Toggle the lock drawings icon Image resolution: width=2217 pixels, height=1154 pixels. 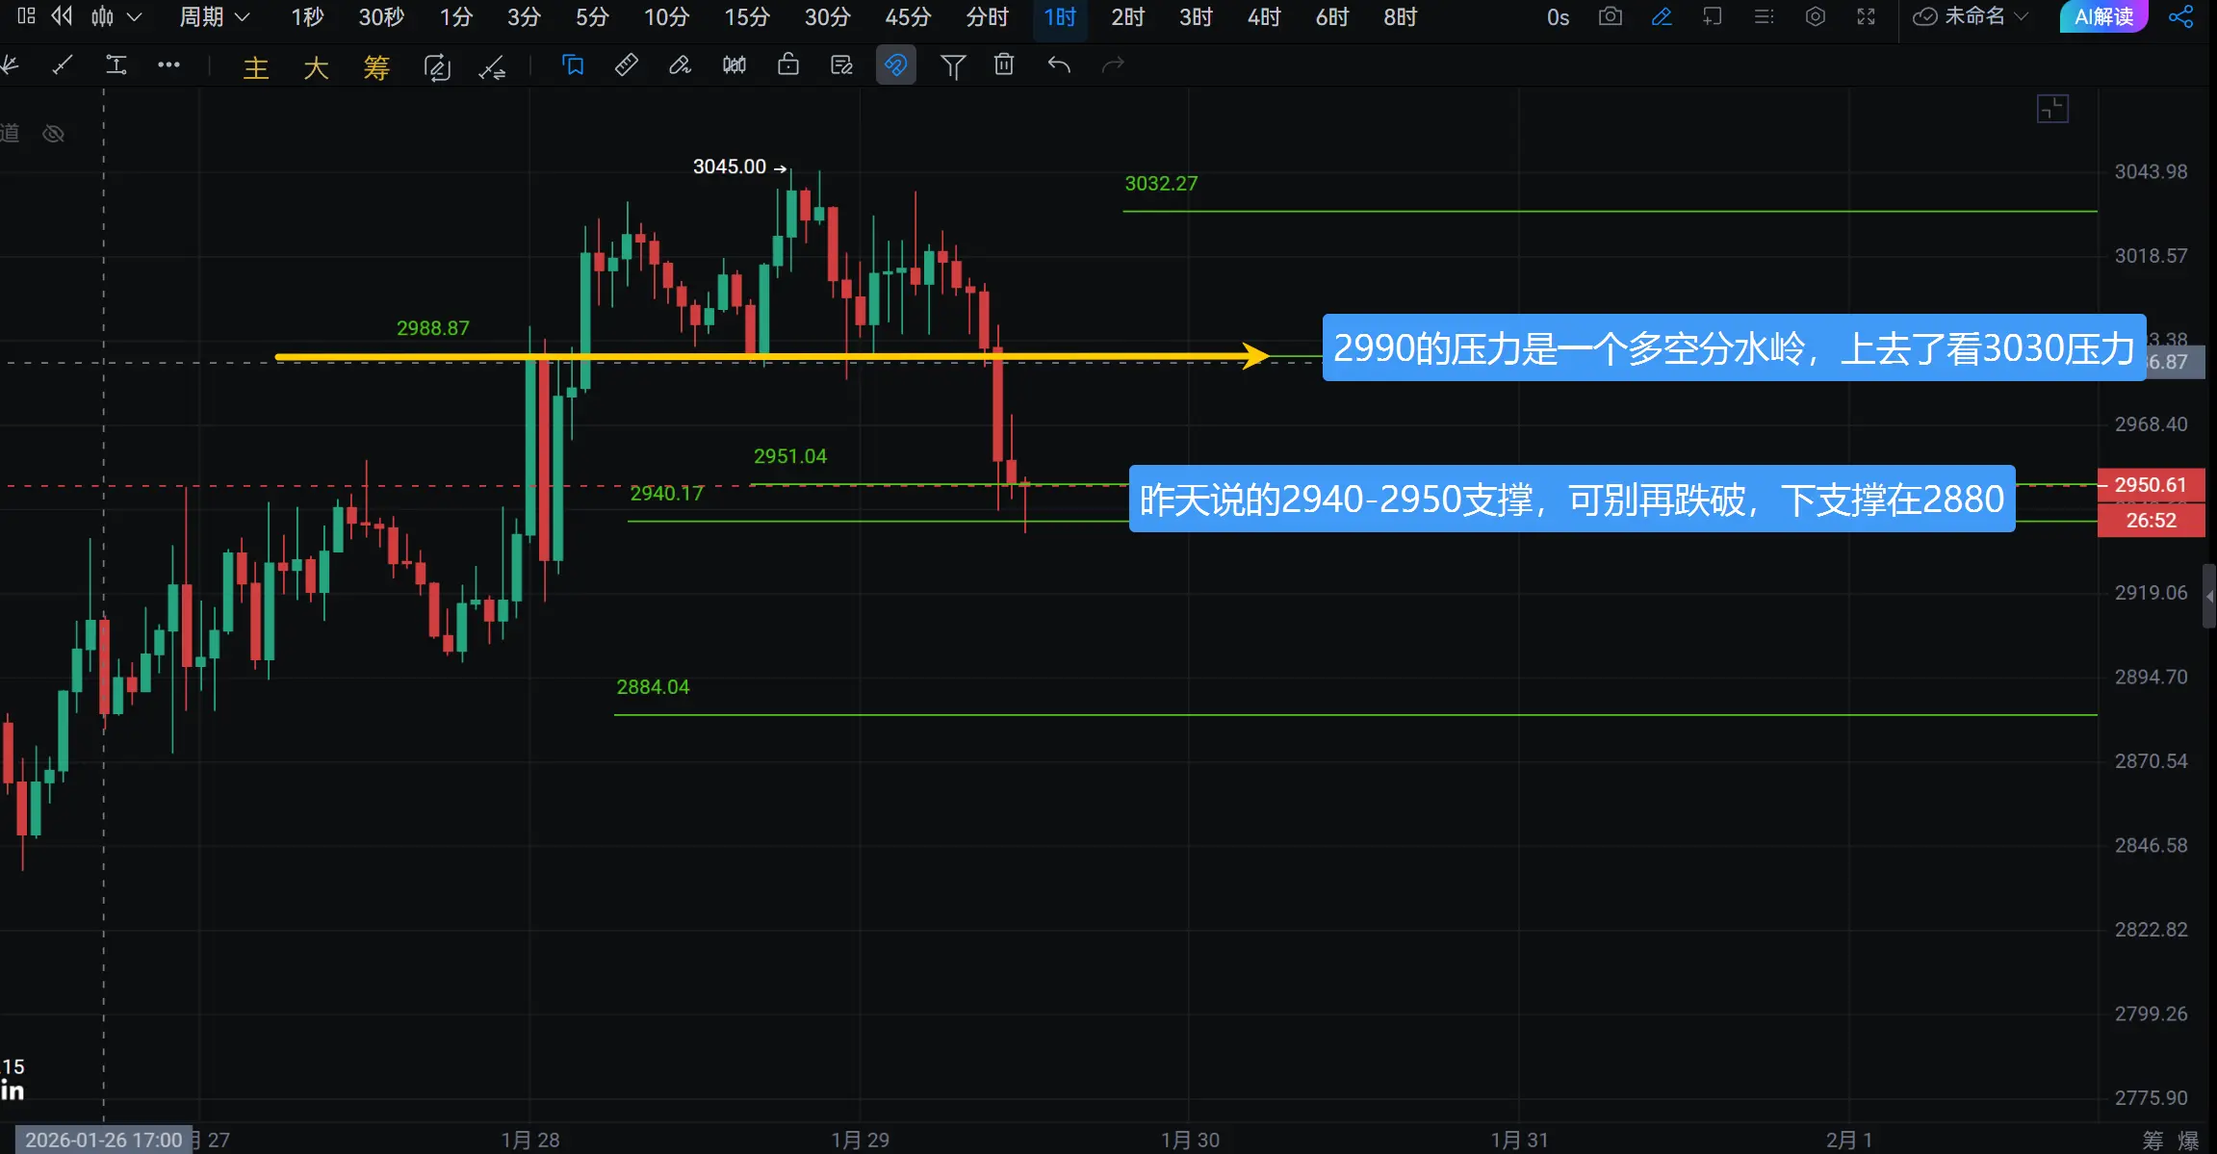coord(787,64)
